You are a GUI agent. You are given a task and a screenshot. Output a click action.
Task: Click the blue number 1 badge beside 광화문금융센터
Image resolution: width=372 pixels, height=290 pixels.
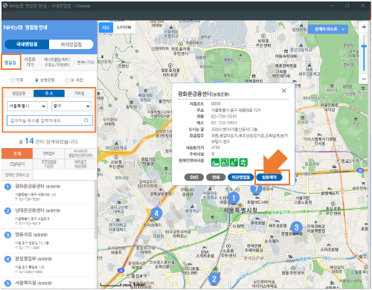pyautogui.click(x=7, y=187)
